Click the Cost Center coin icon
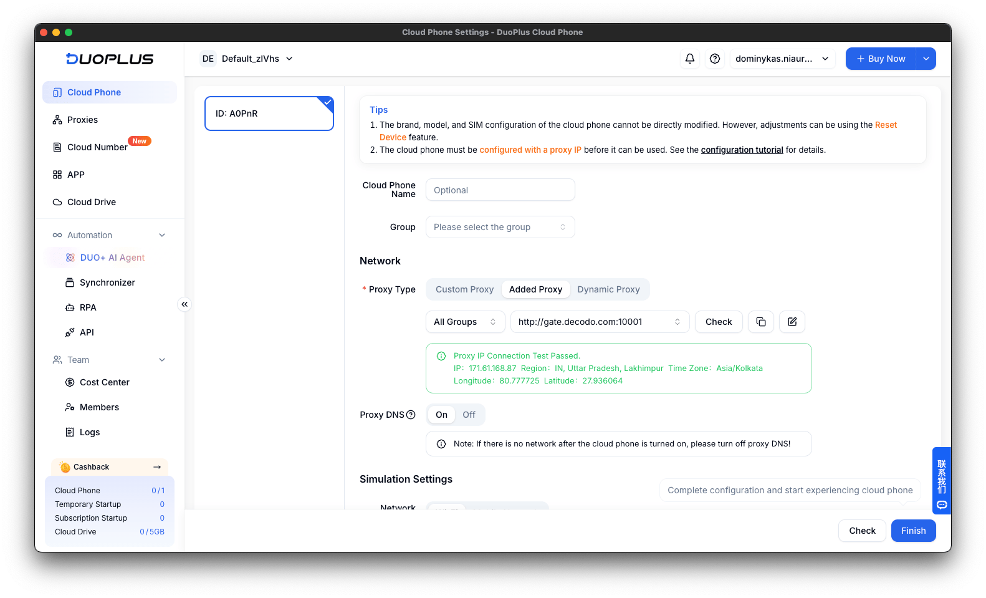 pos(70,382)
